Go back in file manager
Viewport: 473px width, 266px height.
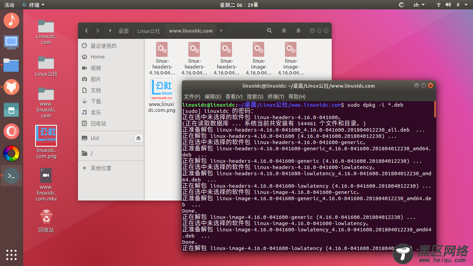point(87,31)
